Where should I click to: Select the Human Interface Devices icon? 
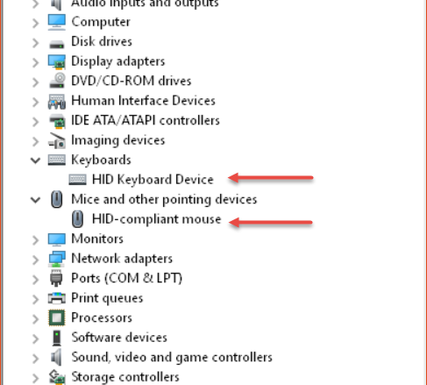coord(57,101)
